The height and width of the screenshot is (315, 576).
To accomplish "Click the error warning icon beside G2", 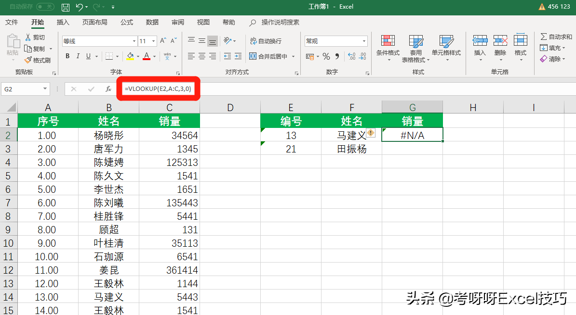I will point(371,133).
